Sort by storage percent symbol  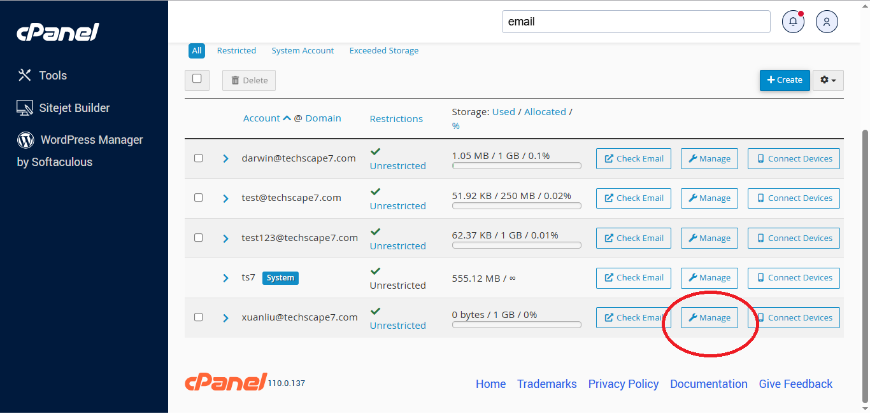pos(455,126)
